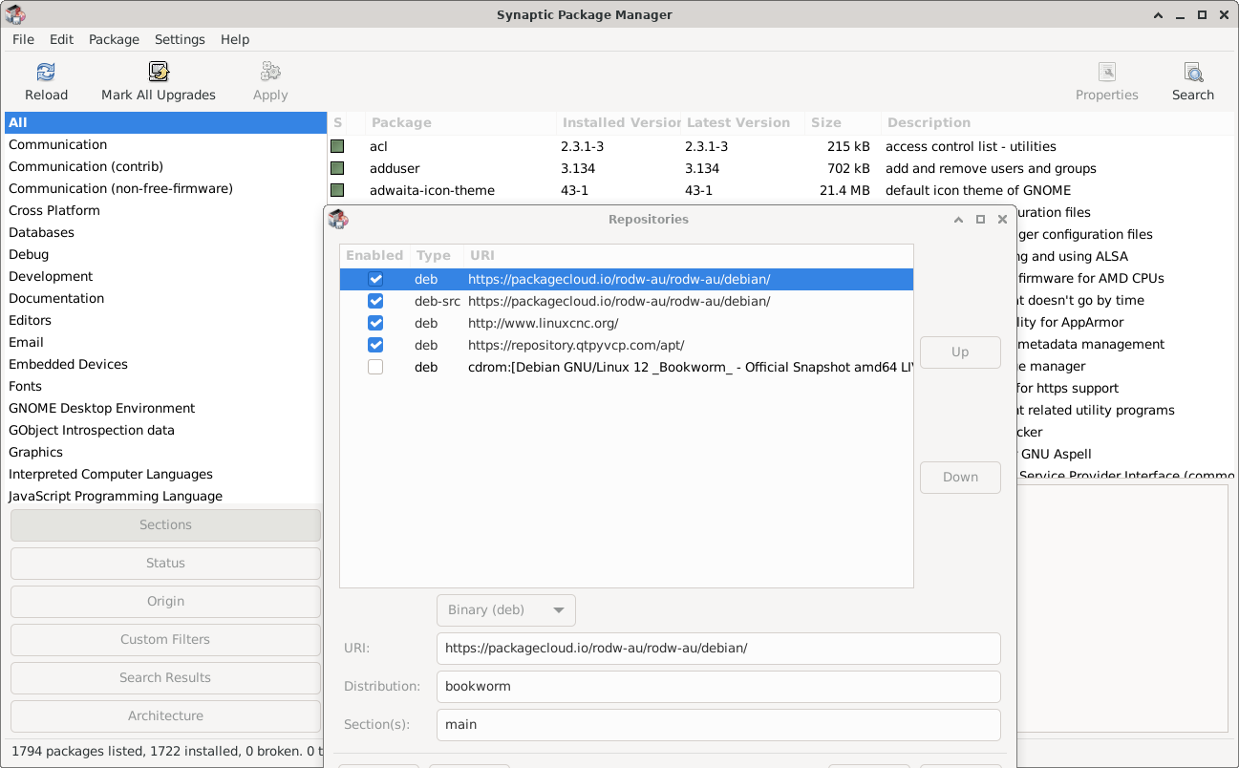Image resolution: width=1239 pixels, height=768 pixels.
Task: Open the Edit menu
Action: [x=61, y=39]
